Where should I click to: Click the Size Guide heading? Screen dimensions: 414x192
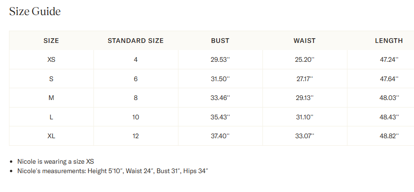(x=35, y=12)
